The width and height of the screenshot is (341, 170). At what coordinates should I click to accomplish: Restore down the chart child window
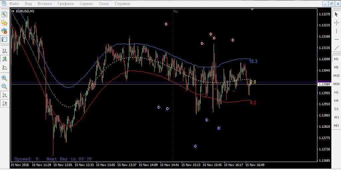click(332, 3)
